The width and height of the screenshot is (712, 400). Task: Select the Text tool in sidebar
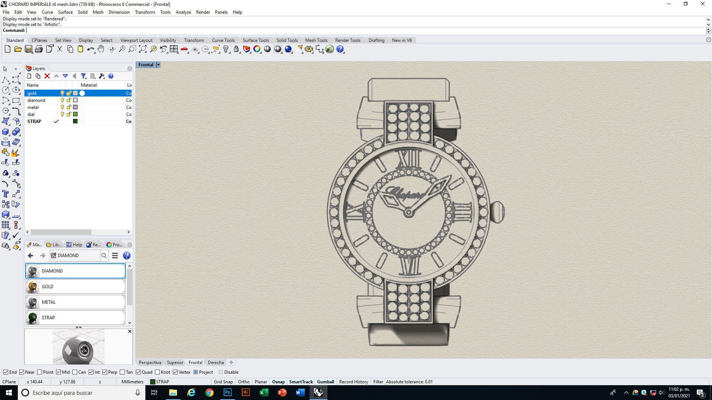[6, 194]
